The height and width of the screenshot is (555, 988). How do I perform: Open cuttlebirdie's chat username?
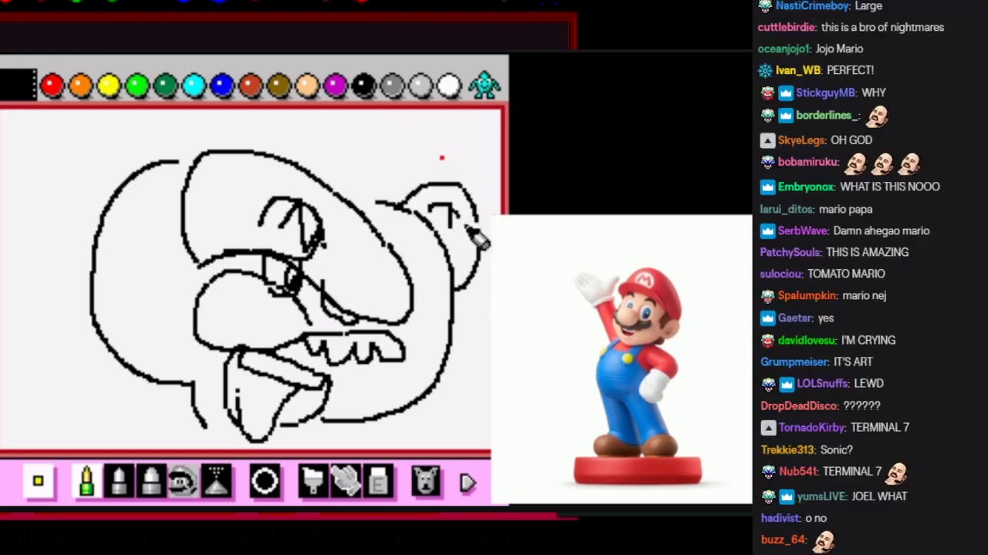point(787,27)
